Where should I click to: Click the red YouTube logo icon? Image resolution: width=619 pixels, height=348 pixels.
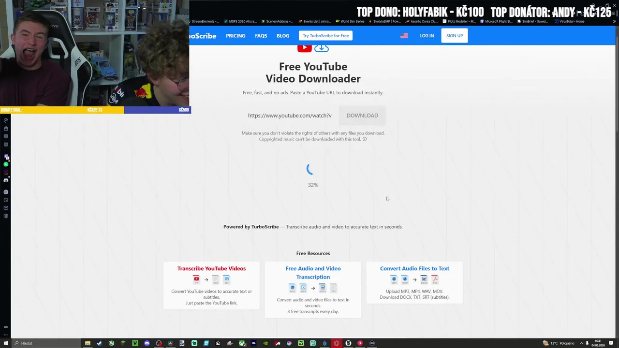pyautogui.click(x=304, y=48)
